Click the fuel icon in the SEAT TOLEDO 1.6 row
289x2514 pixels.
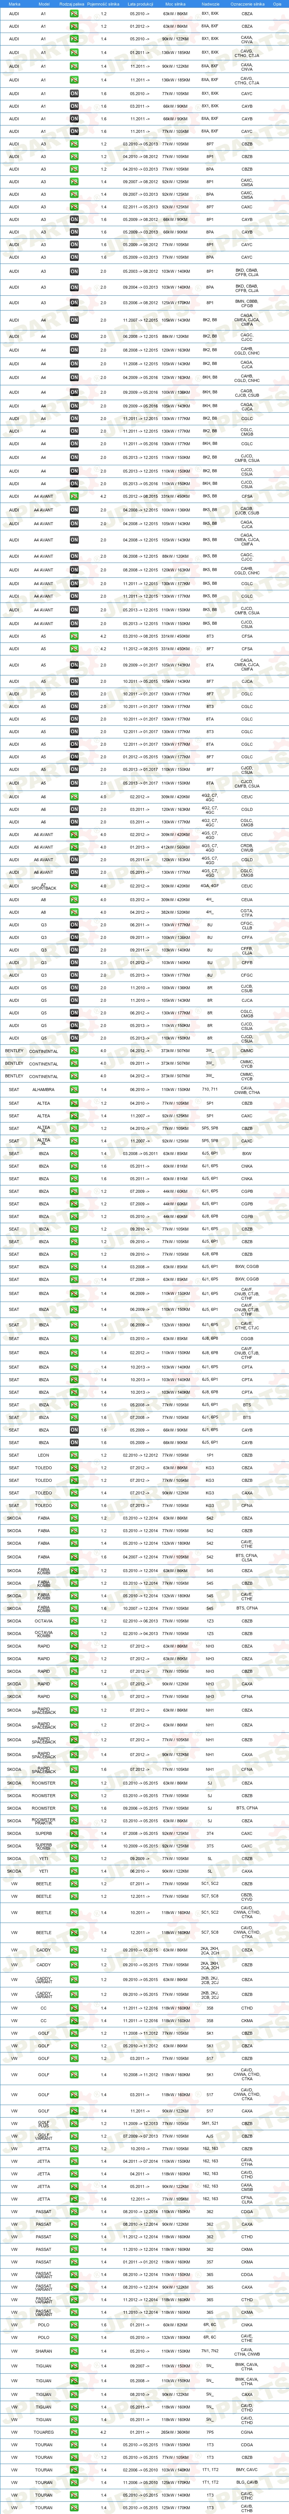[74, 1506]
